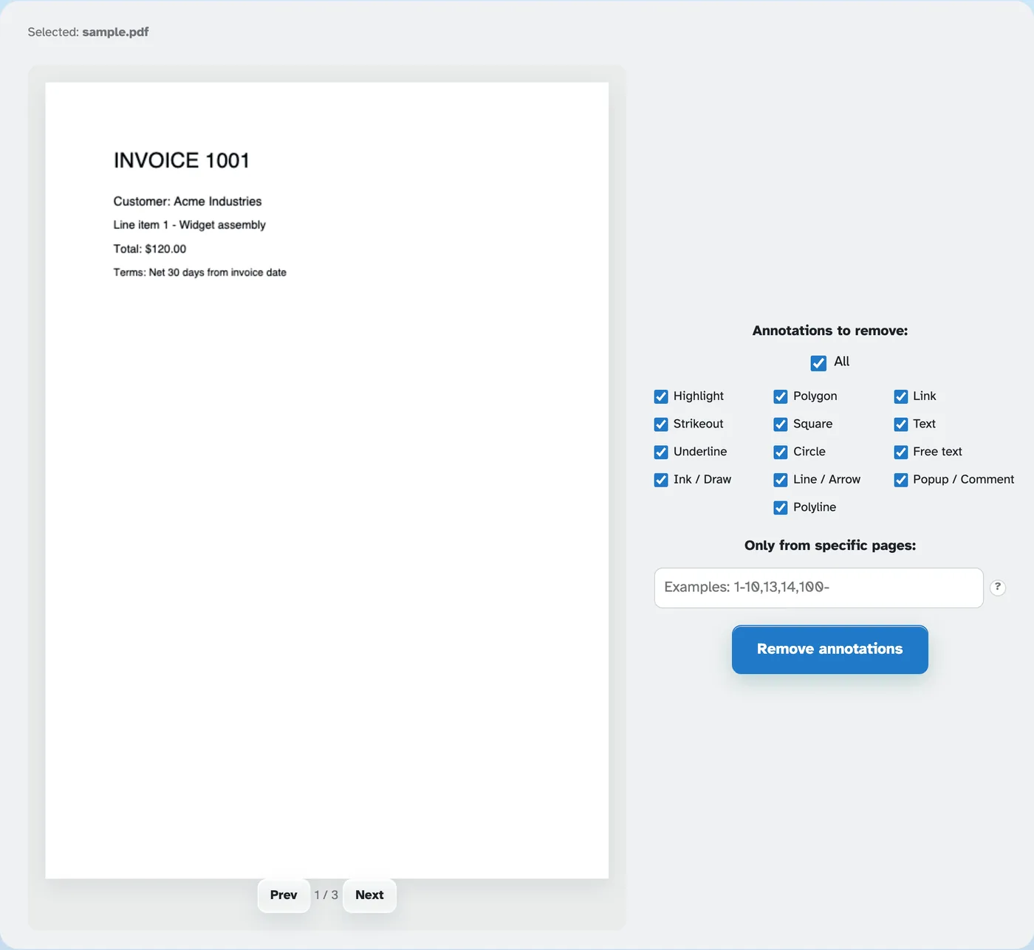Click the 'Only from specific pages:' label
The width and height of the screenshot is (1034, 950).
[x=830, y=545]
